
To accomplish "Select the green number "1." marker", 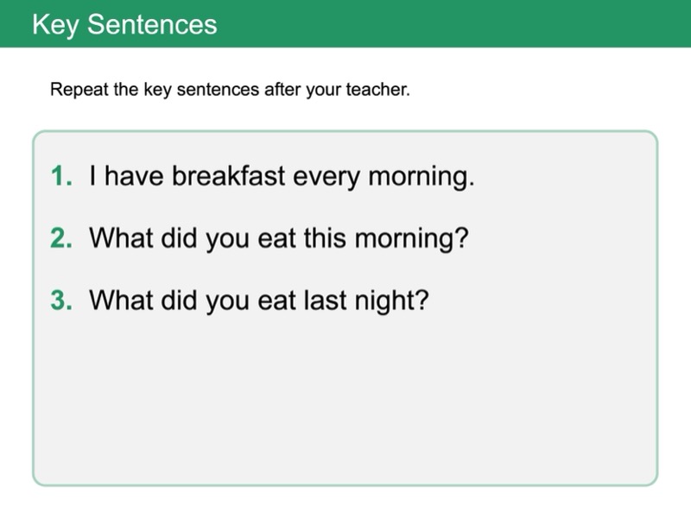I will (x=62, y=177).
